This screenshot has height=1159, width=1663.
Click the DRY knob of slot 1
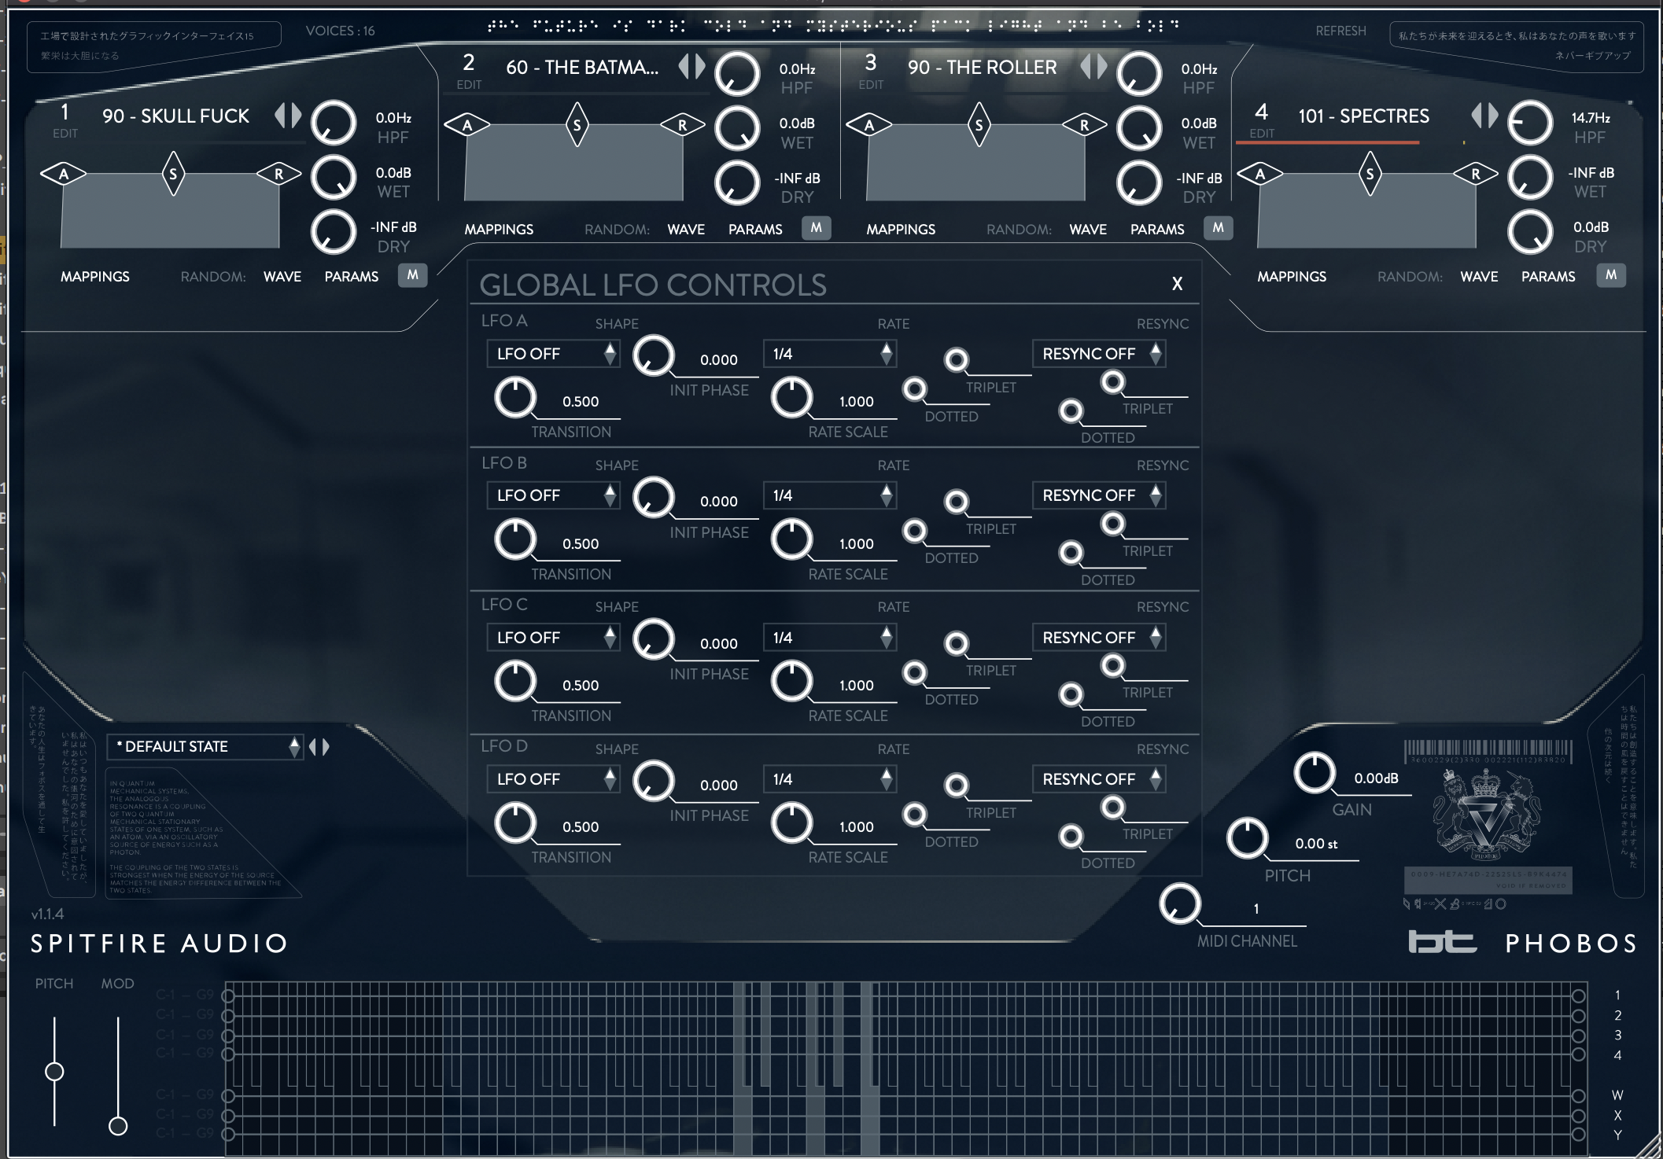[334, 233]
